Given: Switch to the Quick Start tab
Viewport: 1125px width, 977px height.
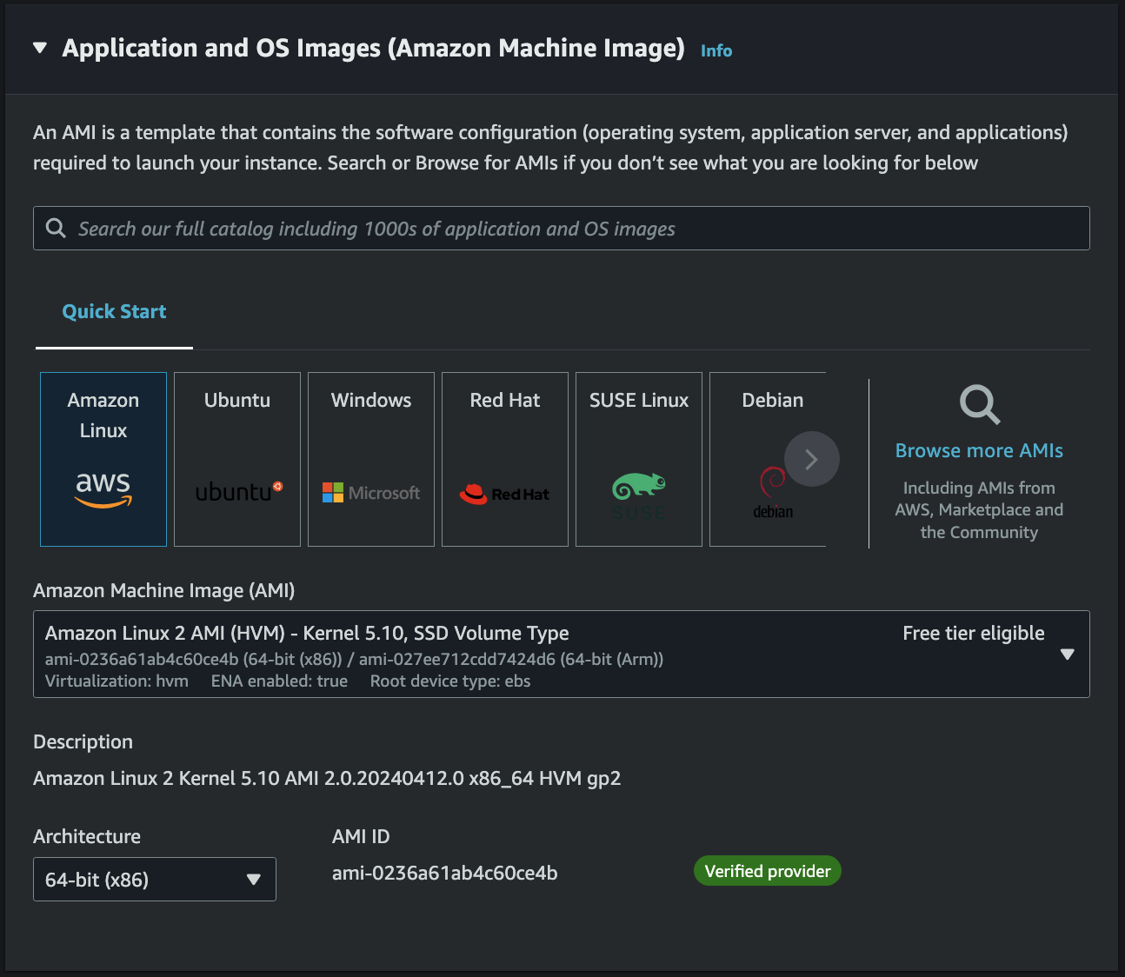Looking at the screenshot, I should tap(114, 312).
